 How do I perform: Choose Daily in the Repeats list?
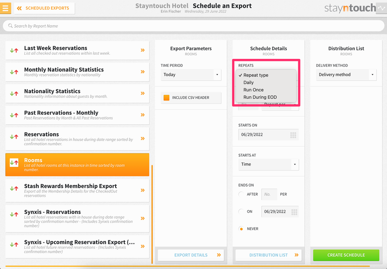point(266,83)
